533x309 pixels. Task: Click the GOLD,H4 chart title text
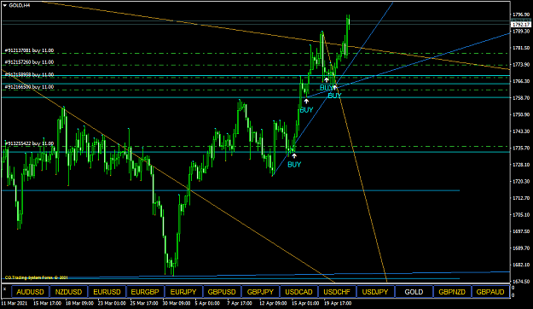click(20, 5)
